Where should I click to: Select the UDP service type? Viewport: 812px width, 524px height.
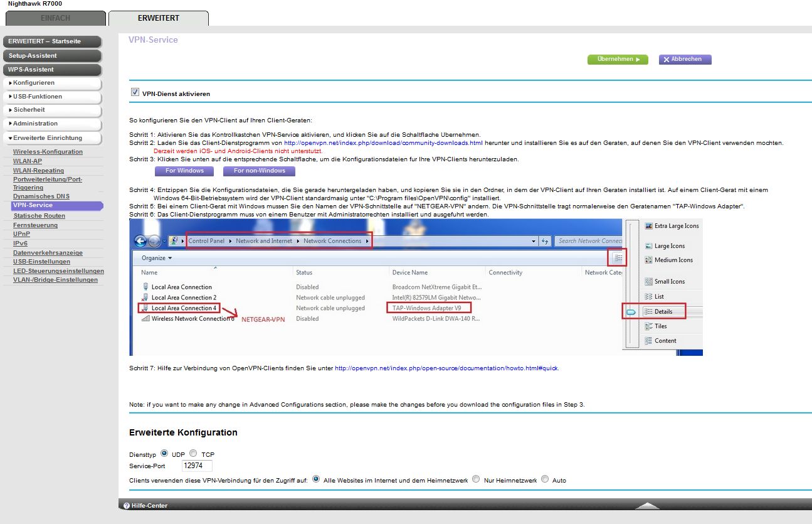pyautogui.click(x=164, y=453)
